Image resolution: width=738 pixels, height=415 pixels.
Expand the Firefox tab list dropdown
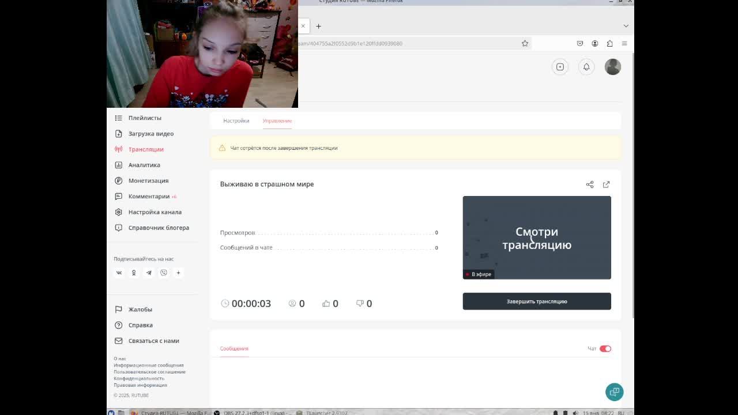point(626,26)
